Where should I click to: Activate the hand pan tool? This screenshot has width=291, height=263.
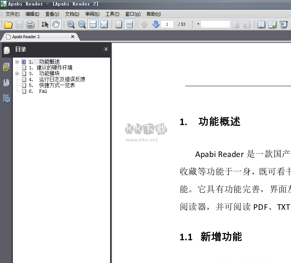(x=56, y=24)
